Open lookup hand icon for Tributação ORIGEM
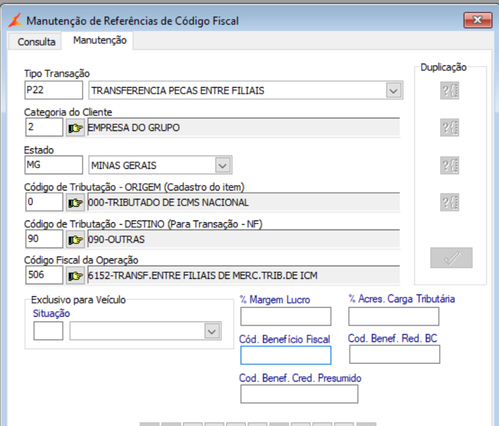Image resolution: width=499 pixels, height=426 pixels. tap(76, 202)
